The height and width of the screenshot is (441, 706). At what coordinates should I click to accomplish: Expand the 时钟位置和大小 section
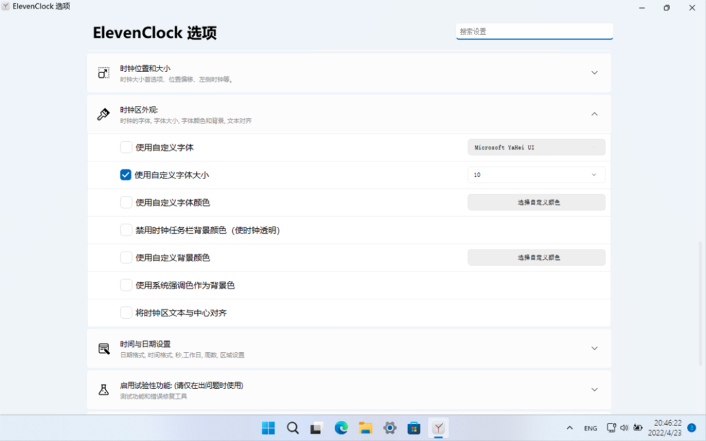click(594, 73)
